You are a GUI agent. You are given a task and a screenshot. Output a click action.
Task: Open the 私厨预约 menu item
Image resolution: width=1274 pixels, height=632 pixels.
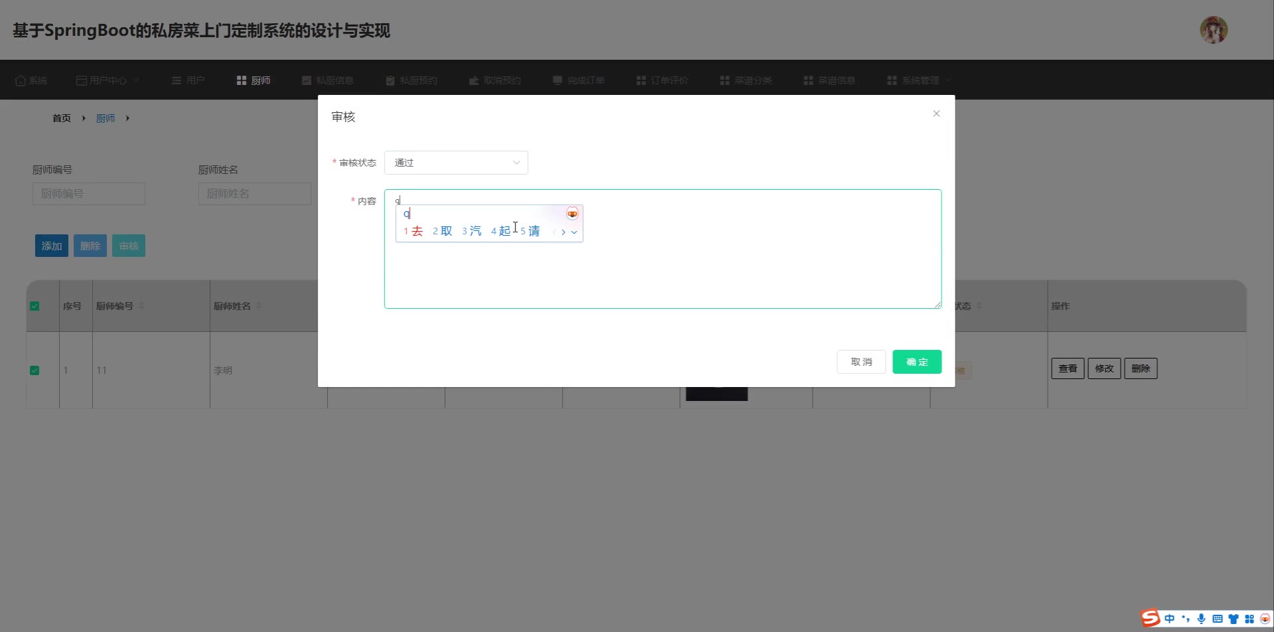(411, 80)
